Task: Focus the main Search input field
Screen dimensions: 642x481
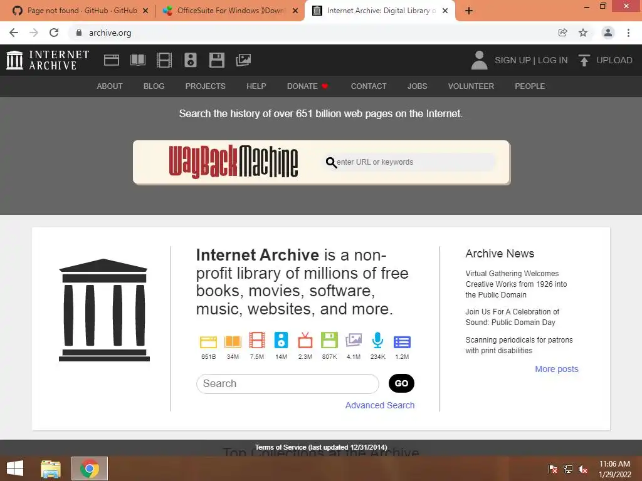Action: click(287, 384)
